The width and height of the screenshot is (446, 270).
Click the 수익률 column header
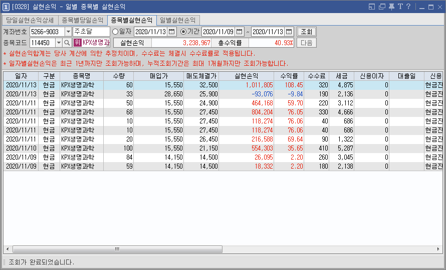pos(289,76)
